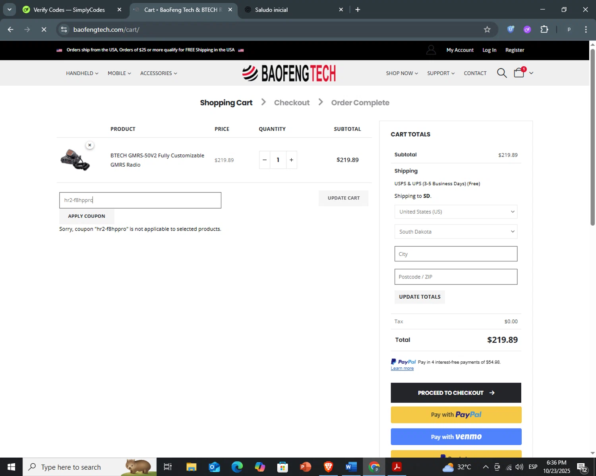This screenshot has width=596, height=476.
Task: Expand the SUPPORT menu
Action: coord(441,73)
